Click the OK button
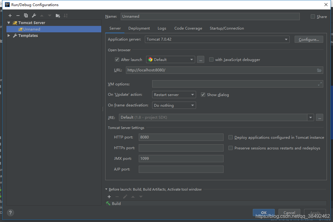 (264, 213)
